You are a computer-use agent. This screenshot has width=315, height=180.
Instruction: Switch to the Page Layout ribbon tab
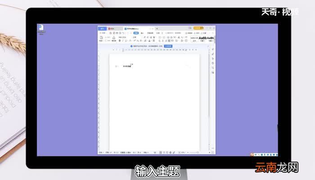150,33
